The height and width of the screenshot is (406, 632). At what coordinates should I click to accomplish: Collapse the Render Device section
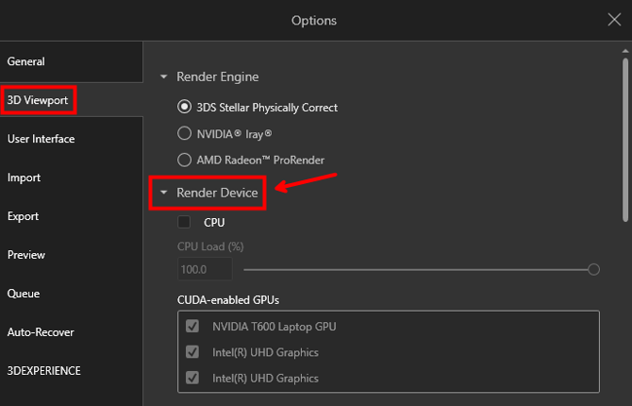point(163,193)
